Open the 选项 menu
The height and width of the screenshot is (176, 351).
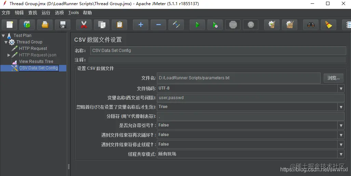tap(59, 13)
